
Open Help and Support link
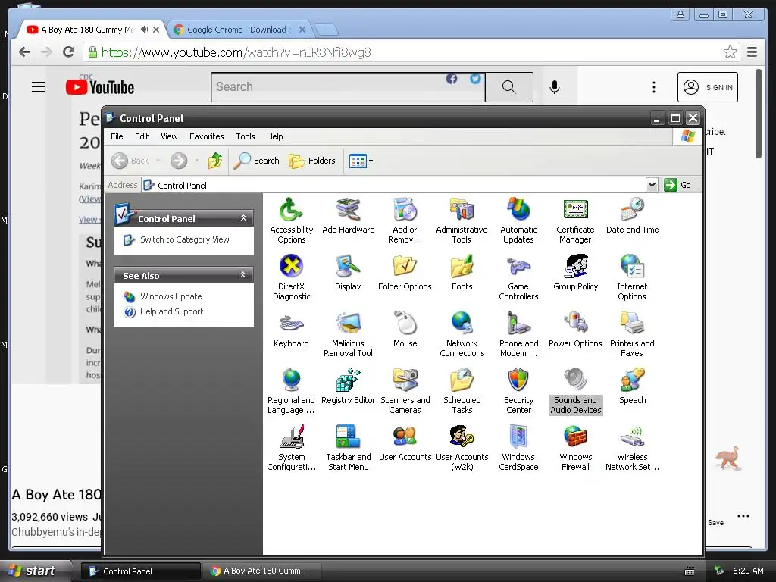click(x=171, y=311)
